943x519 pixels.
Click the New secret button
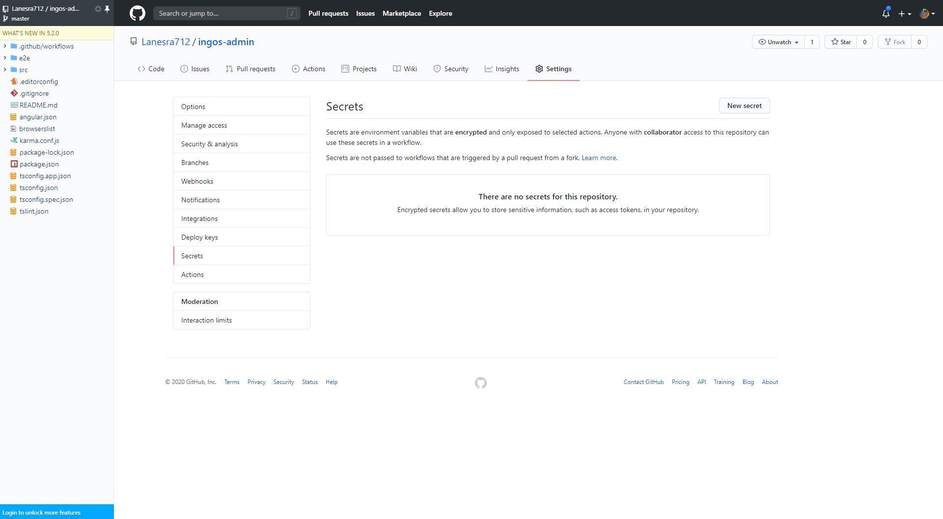coord(744,106)
